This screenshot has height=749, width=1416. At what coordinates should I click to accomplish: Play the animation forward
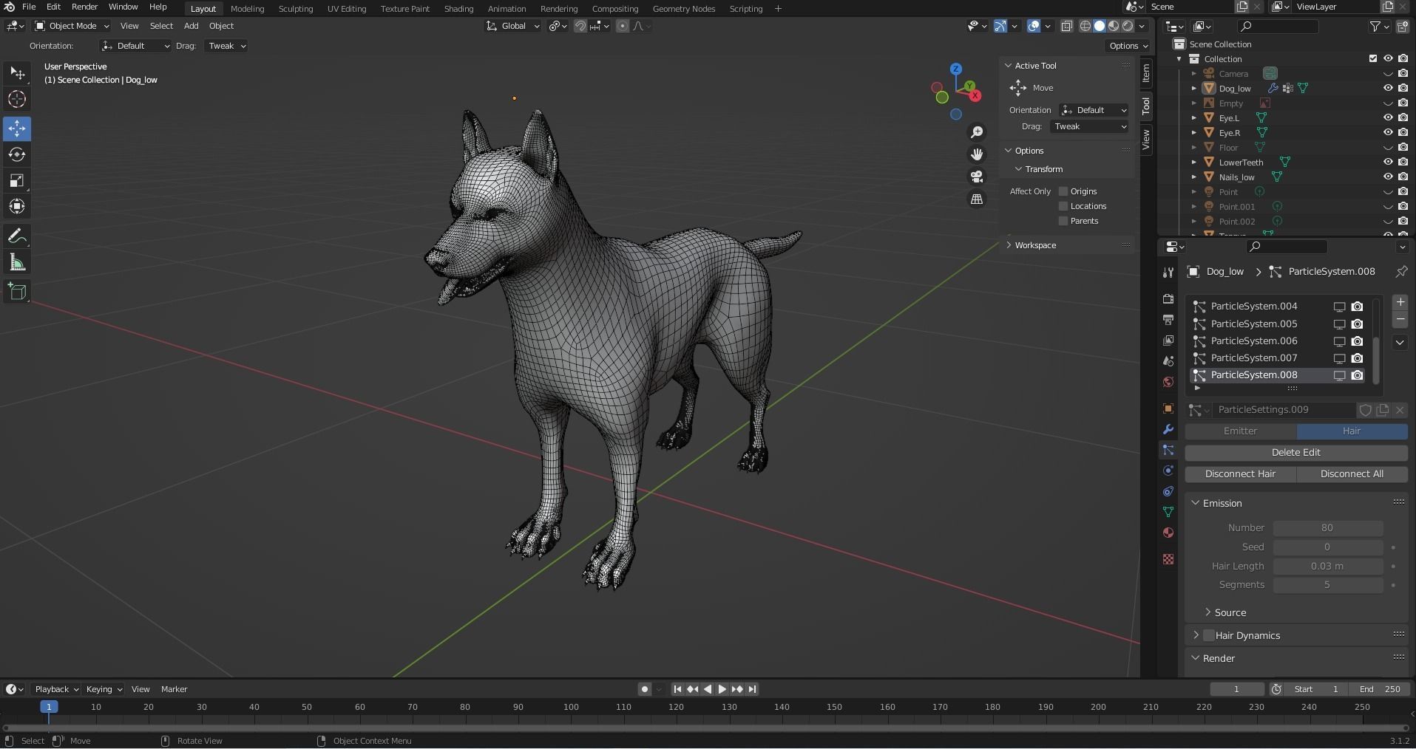coord(722,689)
